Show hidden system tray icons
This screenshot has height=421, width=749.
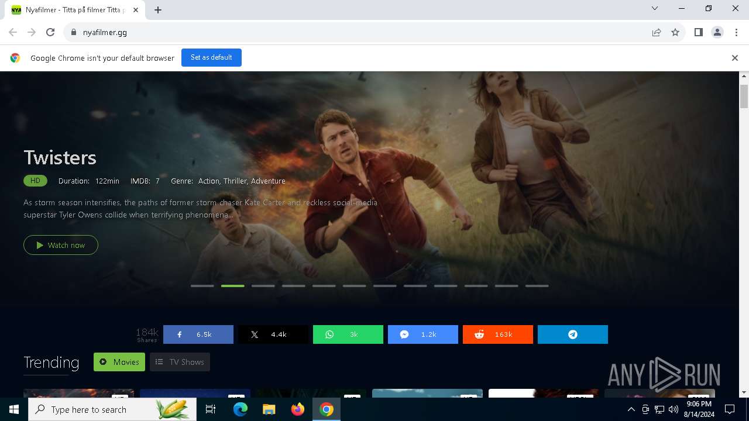tap(631, 409)
